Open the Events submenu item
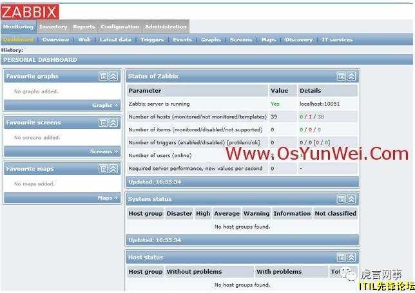Screen dimensions: 415x293 point(182,40)
